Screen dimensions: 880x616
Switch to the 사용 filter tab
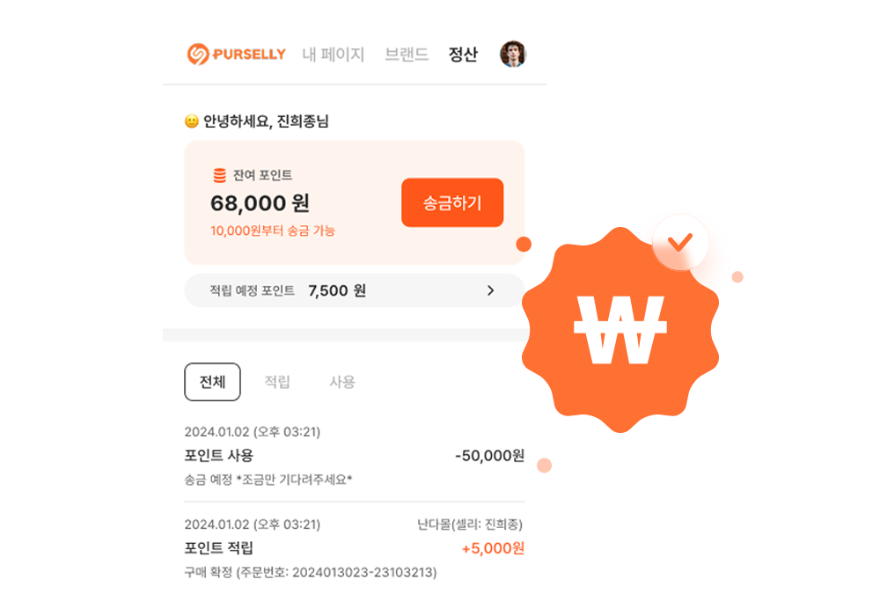pos(341,382)
